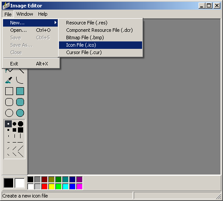Pick the empty rounded rectangle tool
Image resolution: width=223 pixels, height=201 pixels.
[9, 102]
